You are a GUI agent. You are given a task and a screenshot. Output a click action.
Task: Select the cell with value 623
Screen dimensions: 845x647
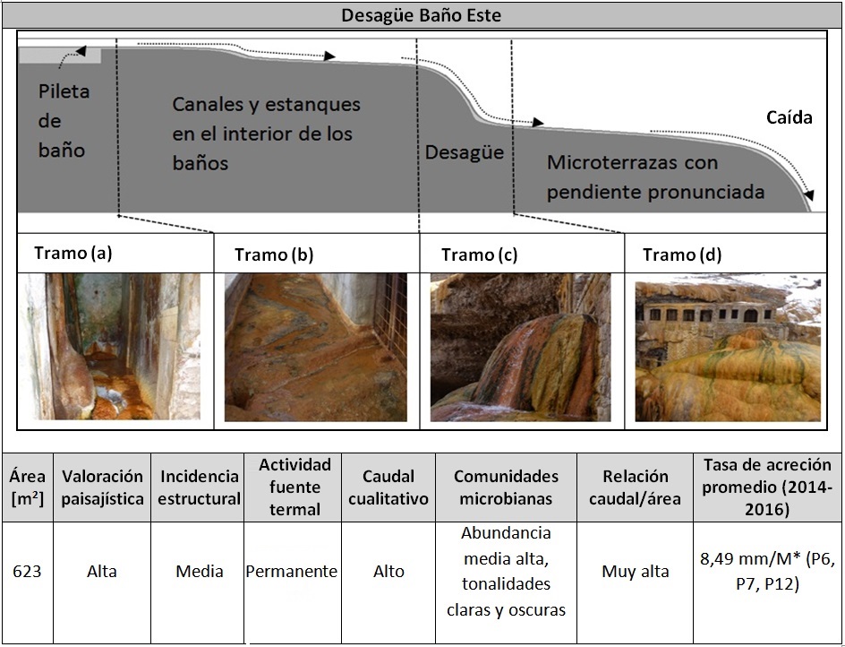tap(26, 572)
